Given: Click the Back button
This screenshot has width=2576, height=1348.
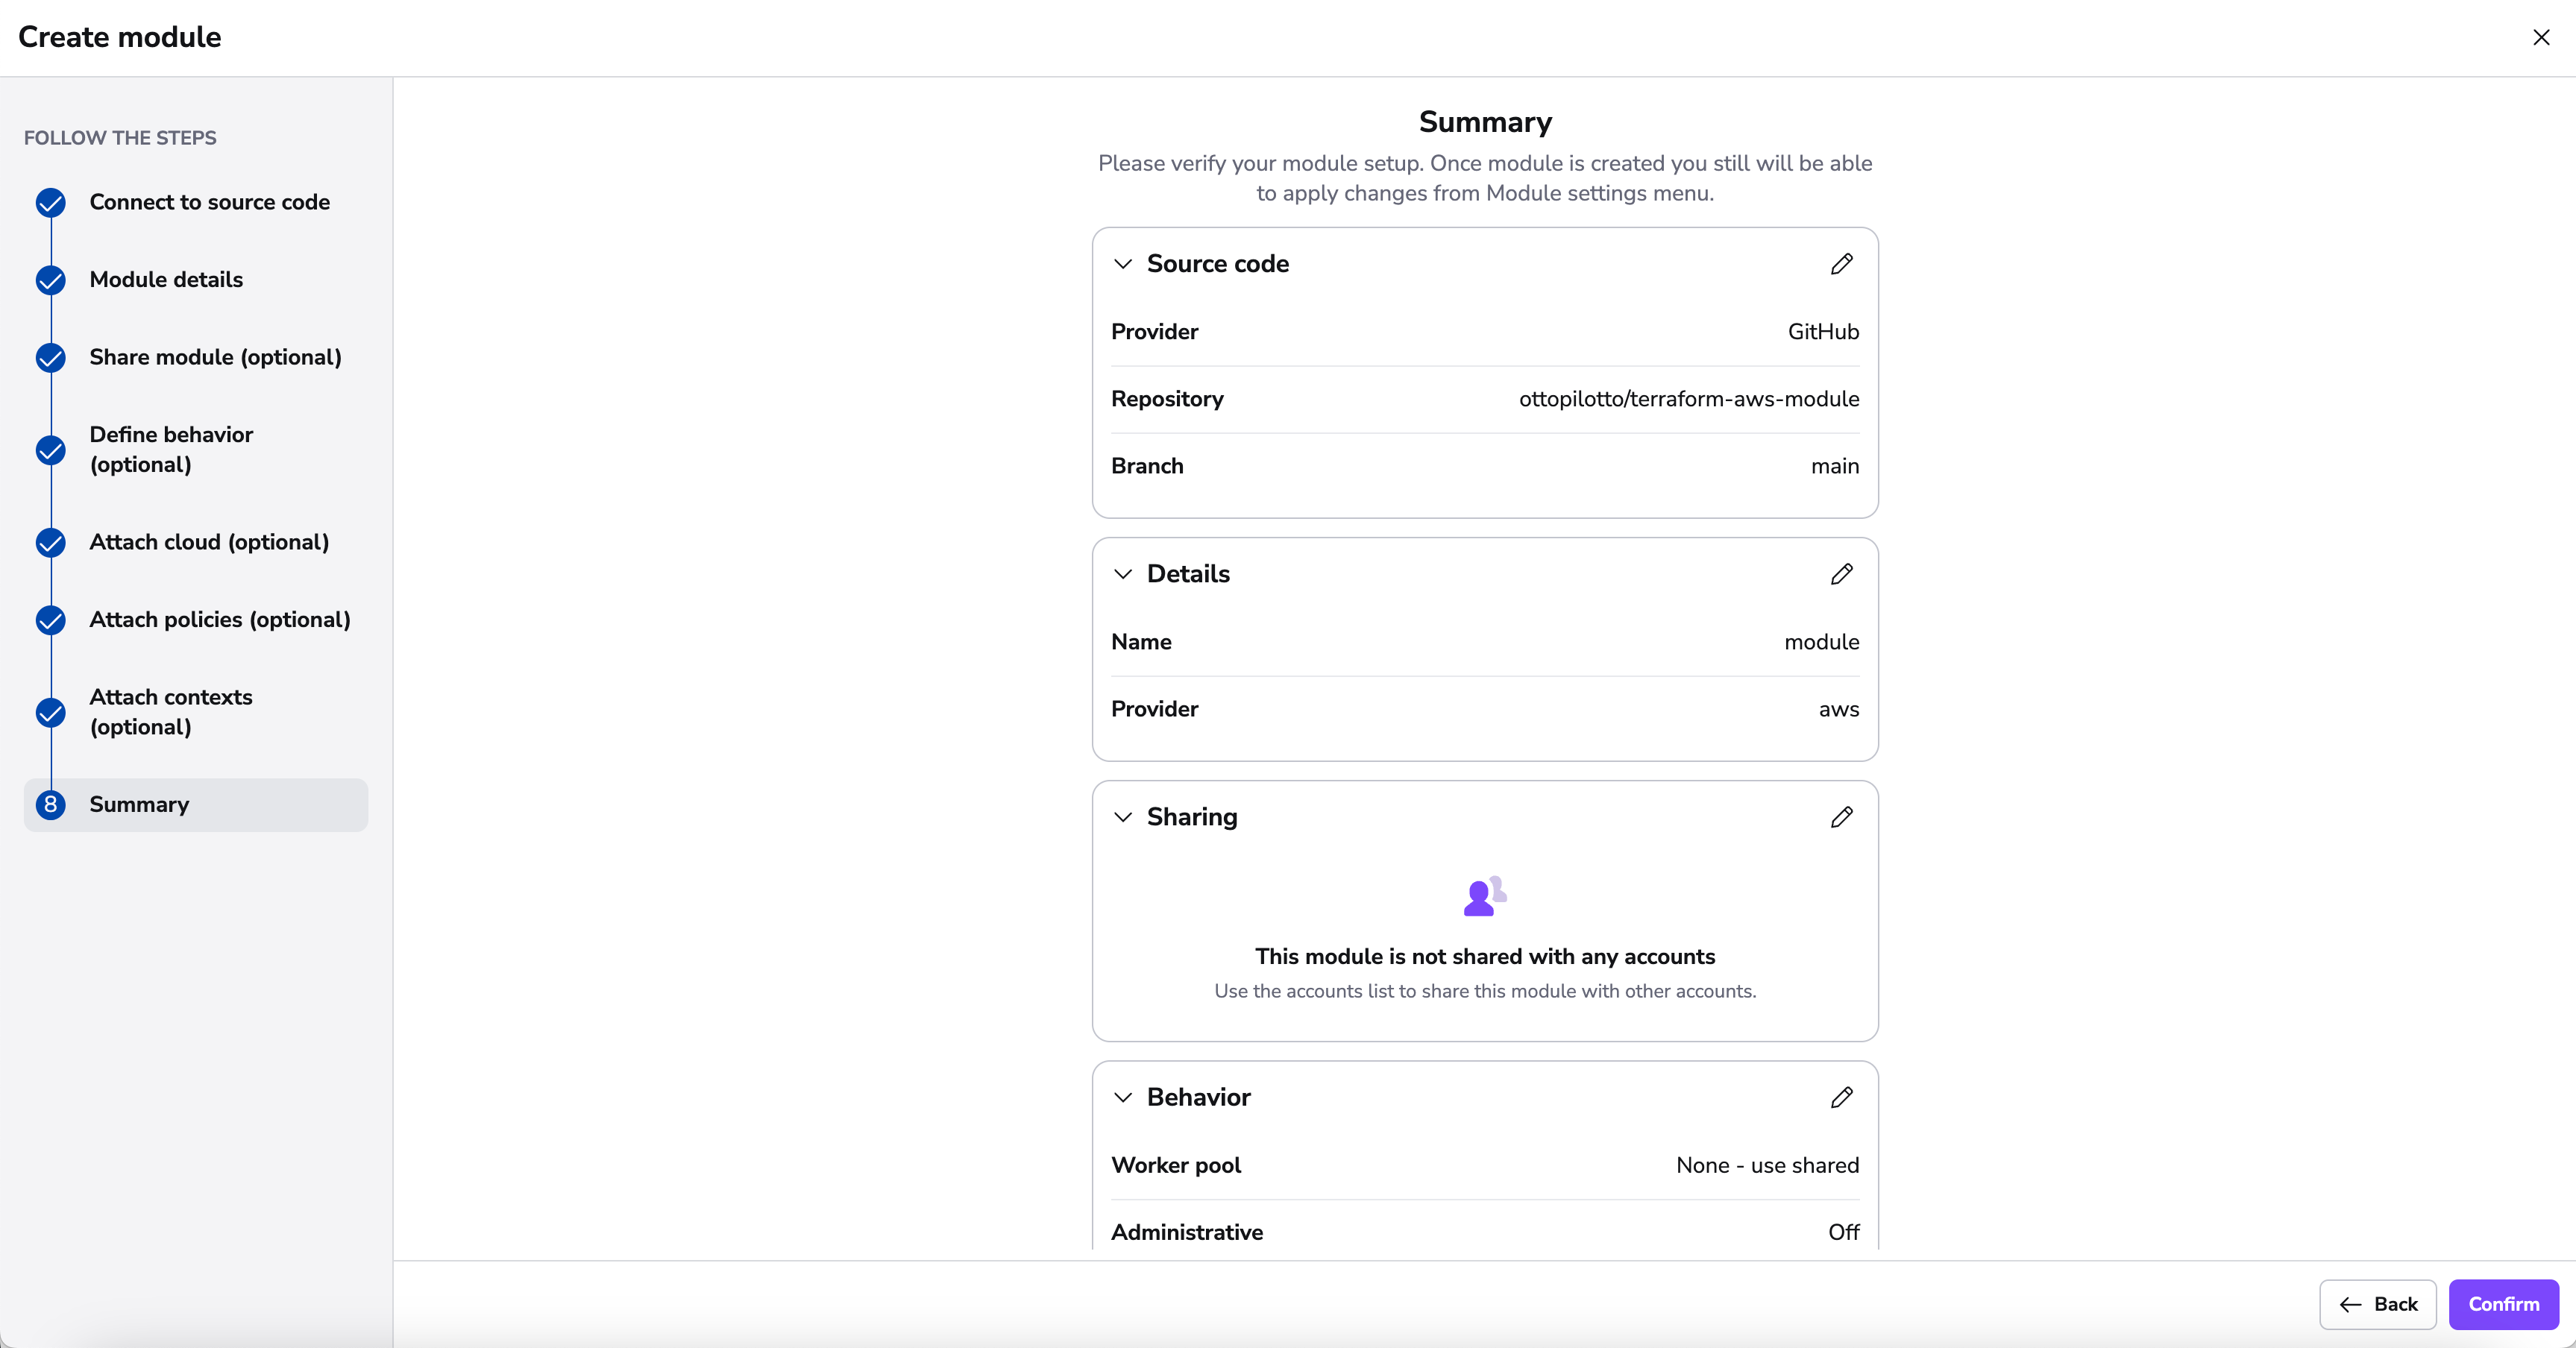Looking at the screenshot, I should (x=2377, y=1304).
